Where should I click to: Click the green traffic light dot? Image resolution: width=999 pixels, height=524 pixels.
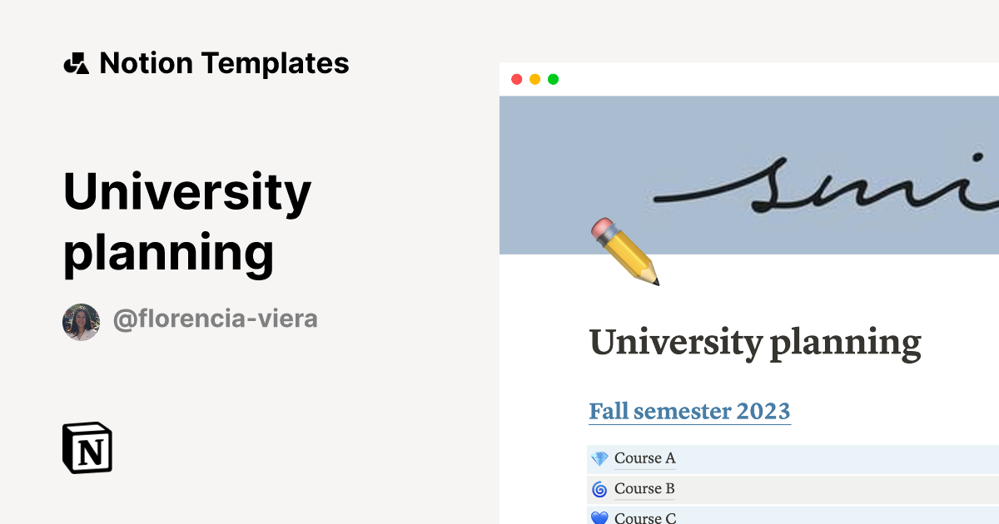pos(552,79)
